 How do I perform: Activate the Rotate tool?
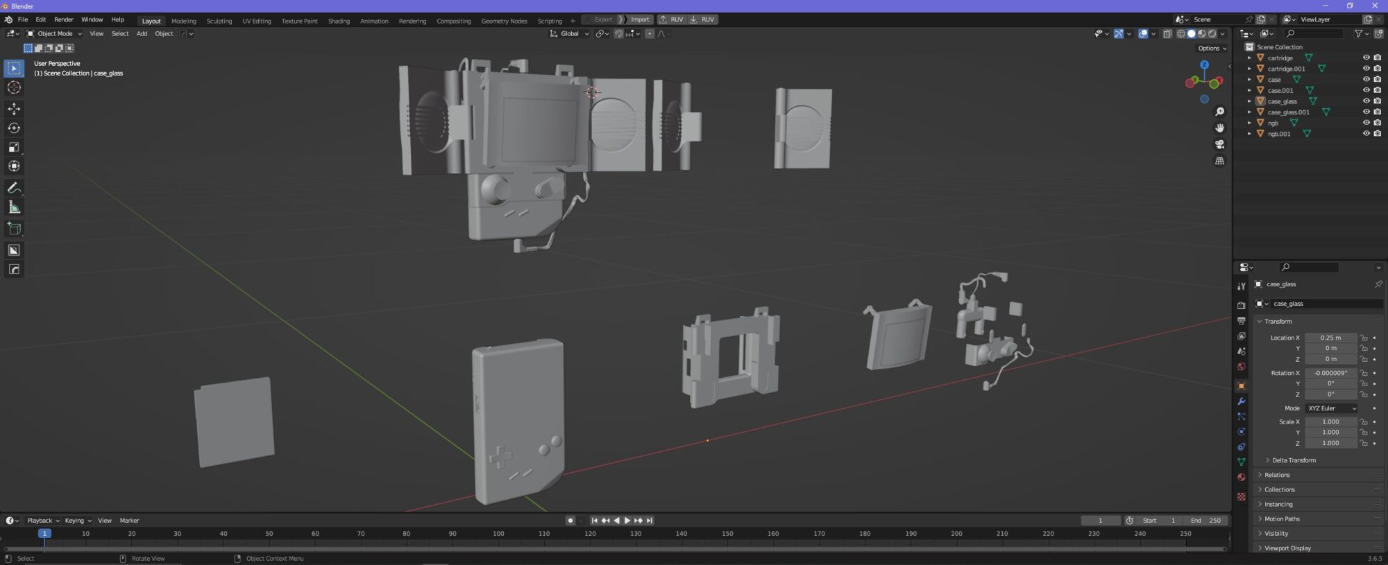click(14, 128)
